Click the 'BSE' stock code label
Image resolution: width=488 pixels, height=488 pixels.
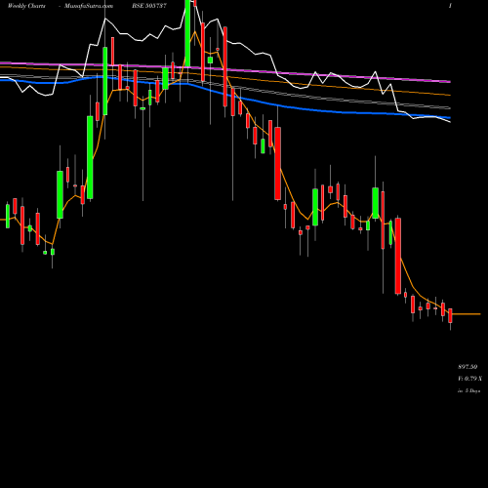click(x=149, y=6)
